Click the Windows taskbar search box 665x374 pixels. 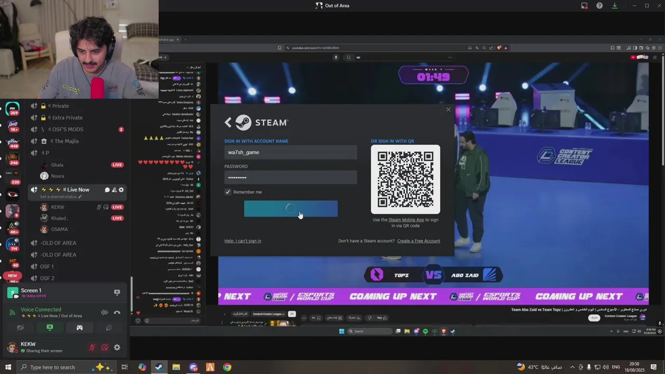click(x=66, y=367)
